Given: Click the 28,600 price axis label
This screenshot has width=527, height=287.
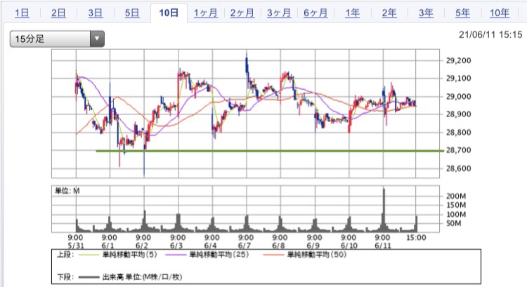Looking at the screenshot, I should click(458, 168).
